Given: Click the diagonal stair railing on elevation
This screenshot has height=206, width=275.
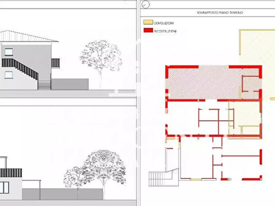Looking at the screenshot, I should tap(20, 68).
